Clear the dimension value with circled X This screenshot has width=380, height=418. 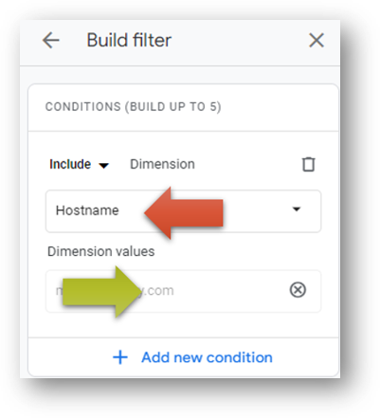pos(298,290)
